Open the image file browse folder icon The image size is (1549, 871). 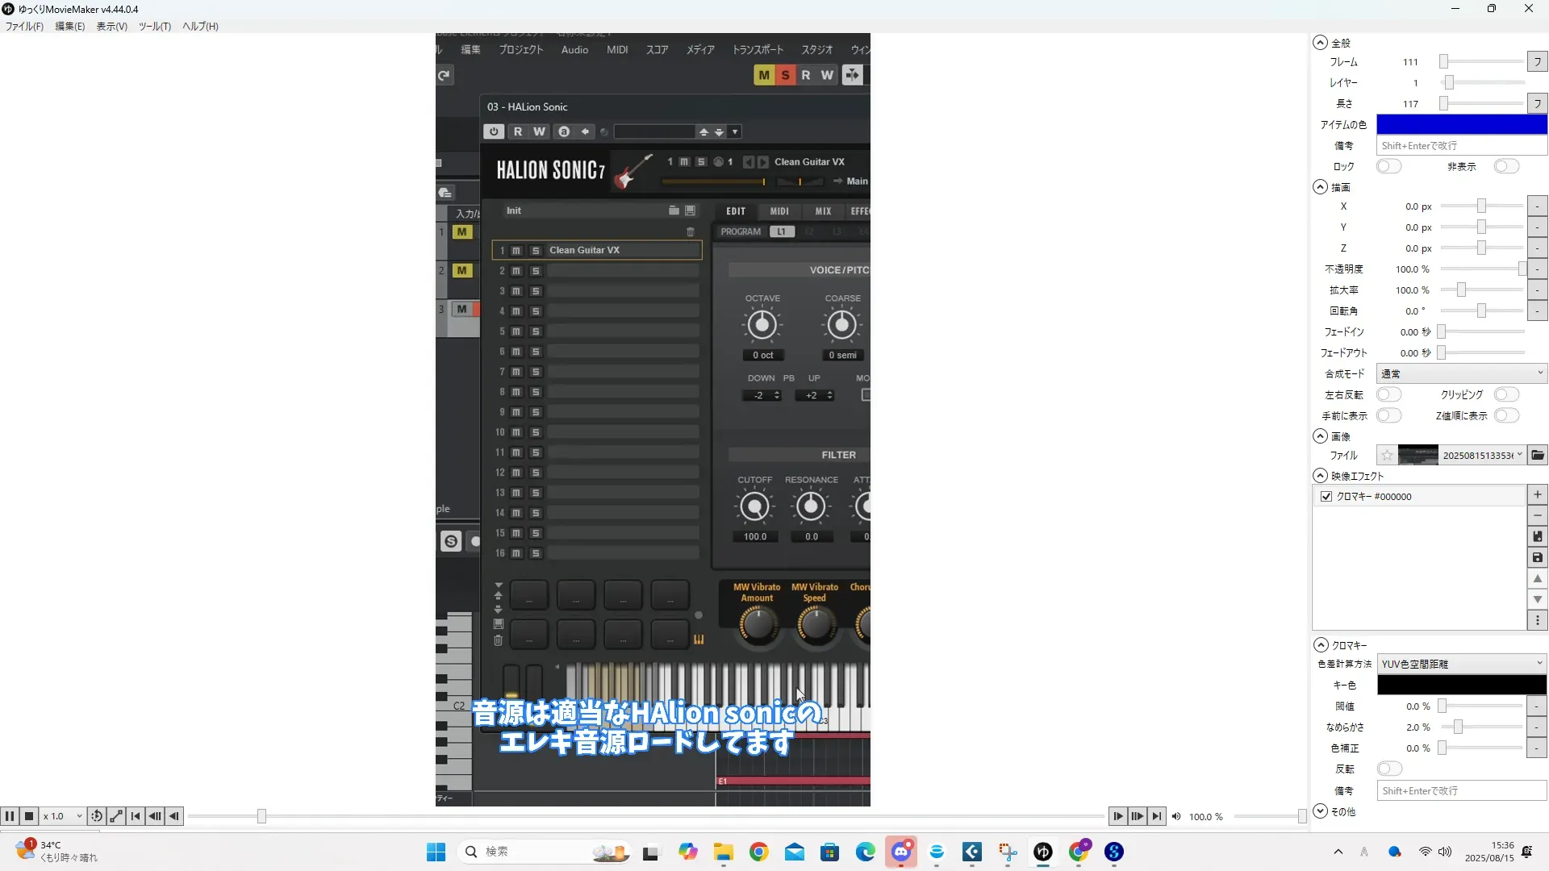[x=1538, y=456]
